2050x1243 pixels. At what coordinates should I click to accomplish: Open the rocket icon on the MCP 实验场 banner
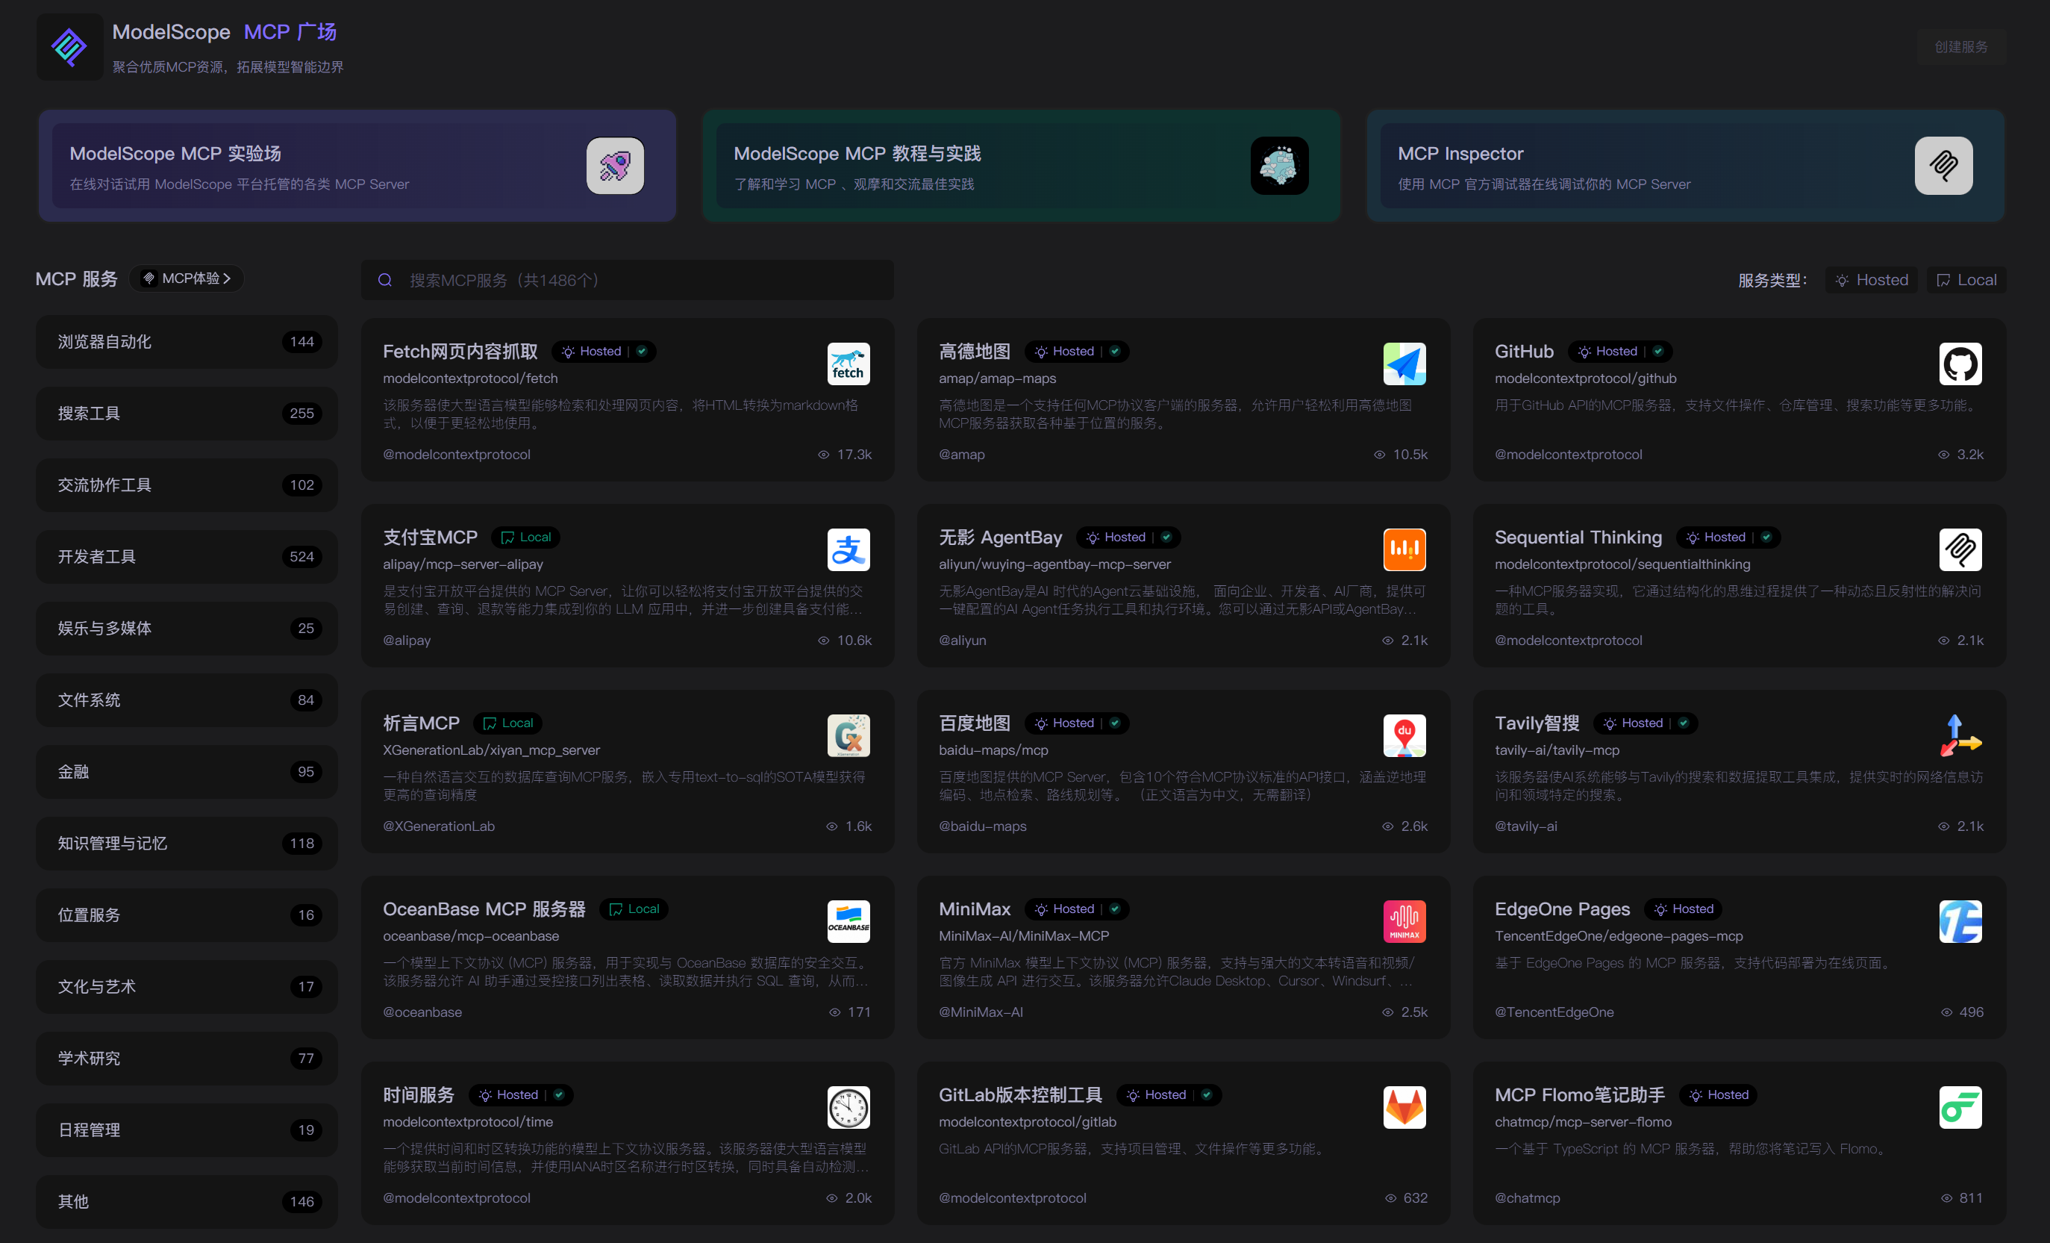[615, 166]
